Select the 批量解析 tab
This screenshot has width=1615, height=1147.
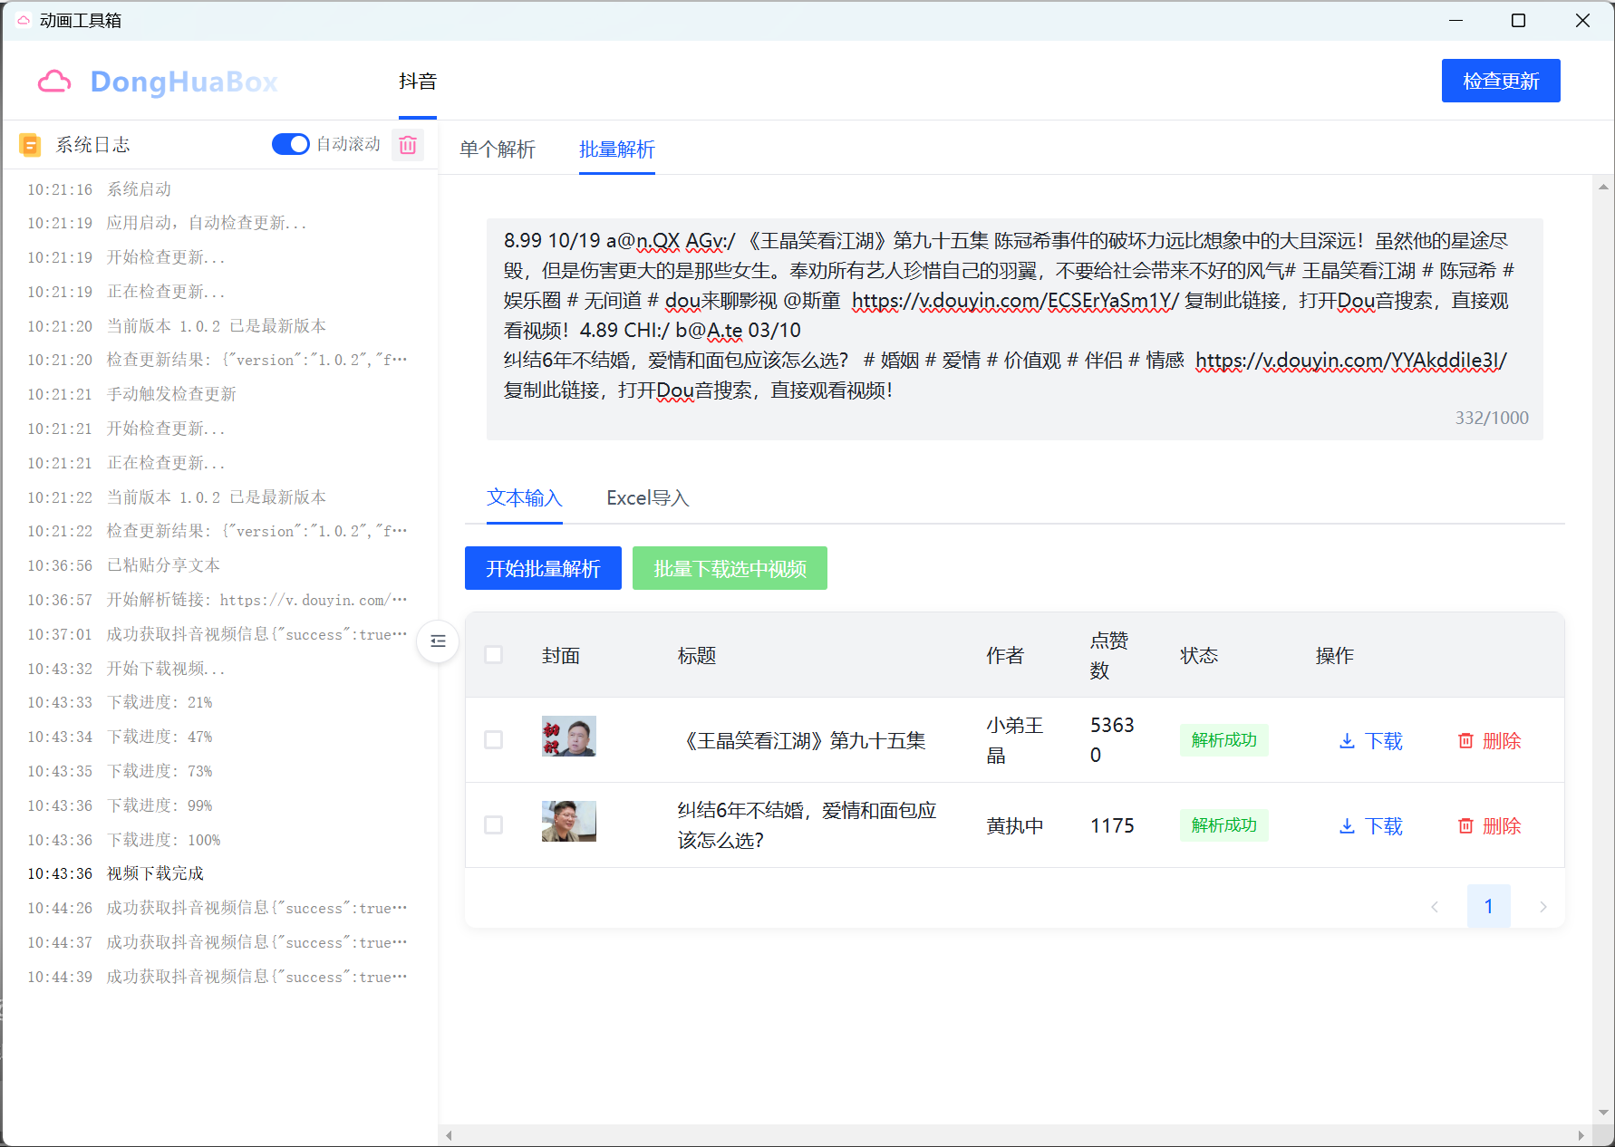617,149
